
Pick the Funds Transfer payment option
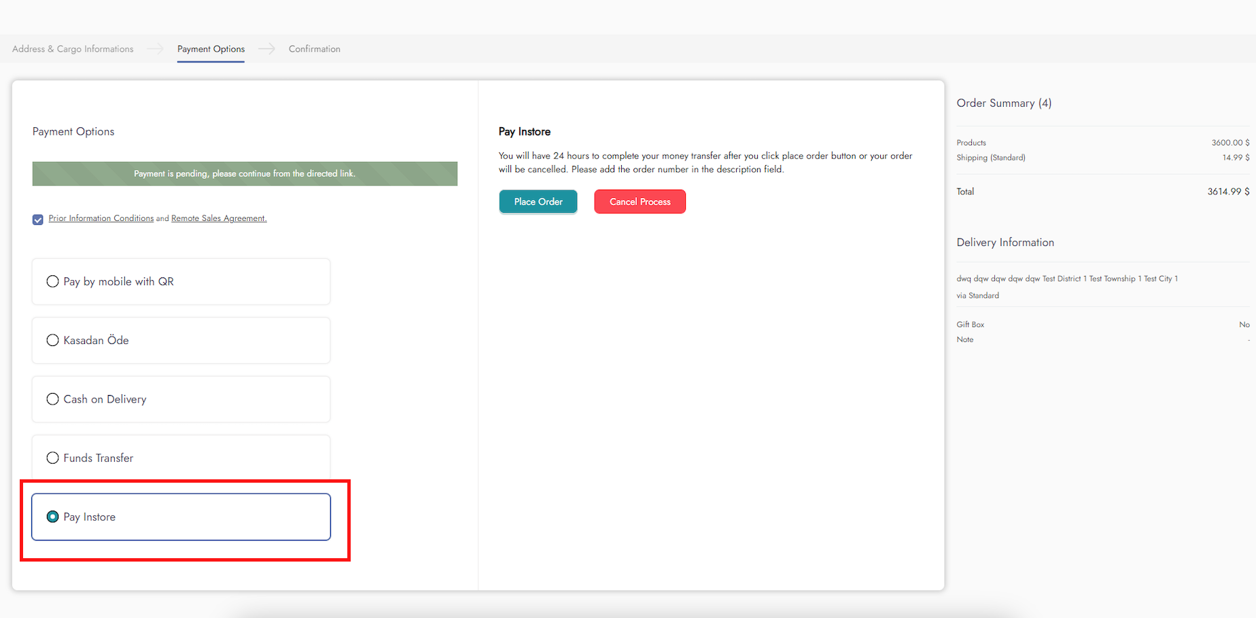[x=52, y=458]
